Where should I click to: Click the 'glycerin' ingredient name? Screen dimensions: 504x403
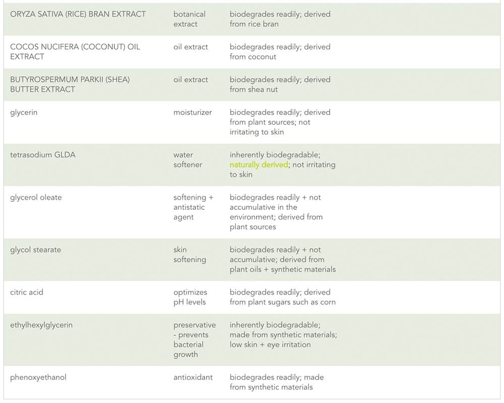[x=24, y=112]
